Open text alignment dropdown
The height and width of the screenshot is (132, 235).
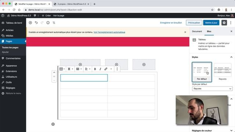coord(87,69)
